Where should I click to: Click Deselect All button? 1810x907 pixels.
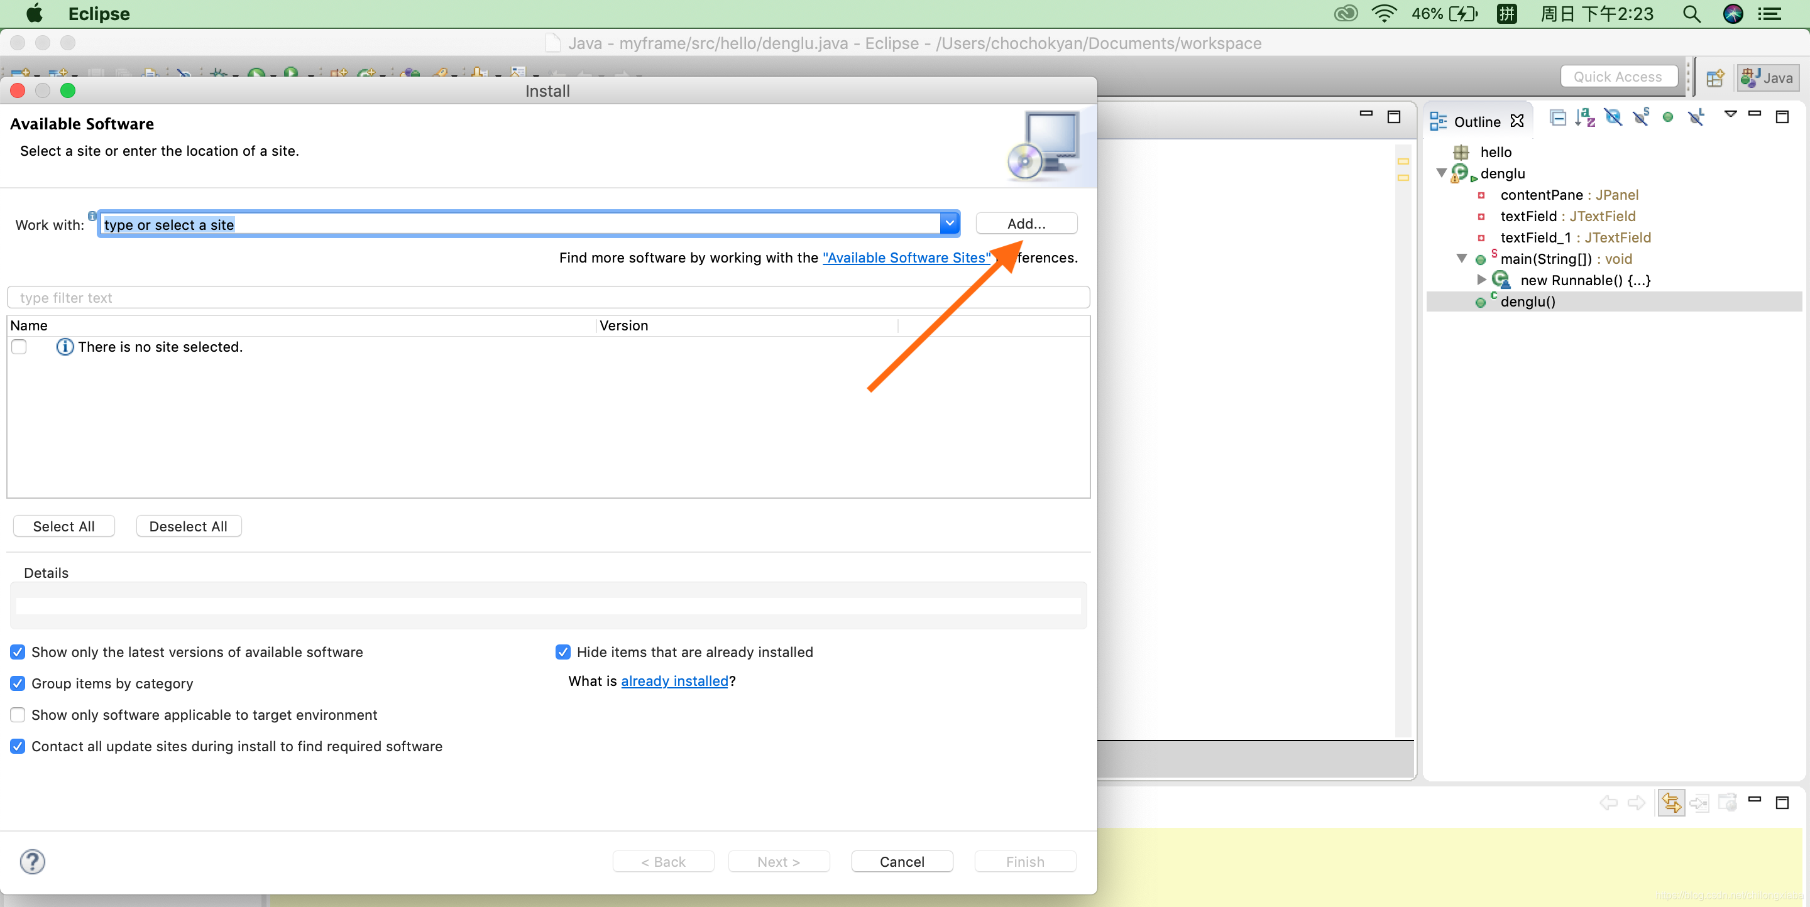[x=189, y=526]
